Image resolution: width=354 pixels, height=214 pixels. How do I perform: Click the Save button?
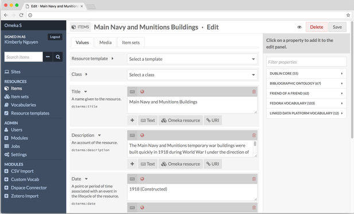pyautogui.click(x=337, y=27)
